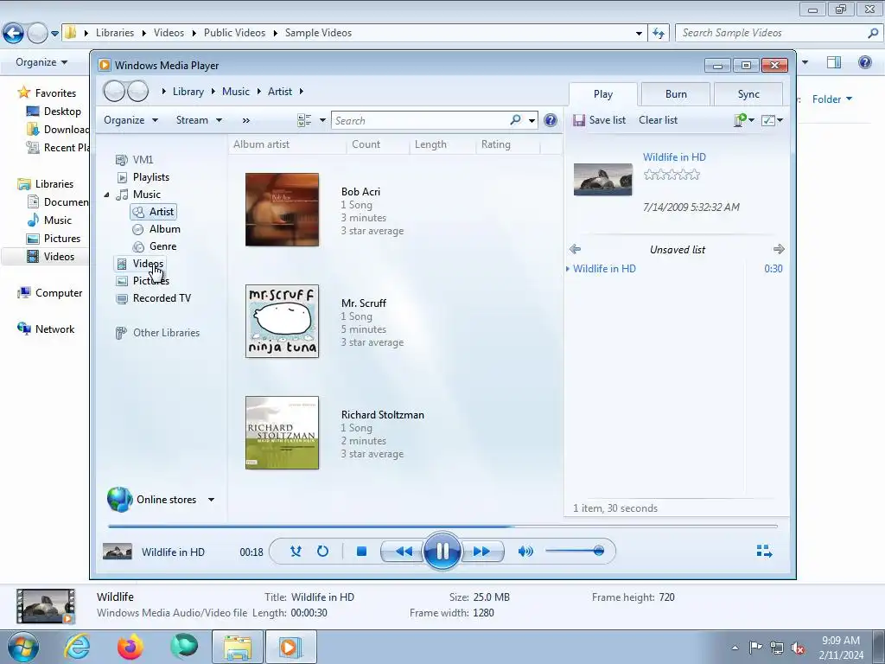Click the playback seek bar
This screenshot has width=885, height=664.
click(442, 527)
